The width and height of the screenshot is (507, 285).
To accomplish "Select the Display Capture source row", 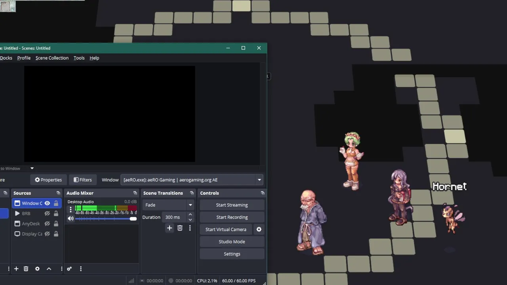I will pos(36,234).
